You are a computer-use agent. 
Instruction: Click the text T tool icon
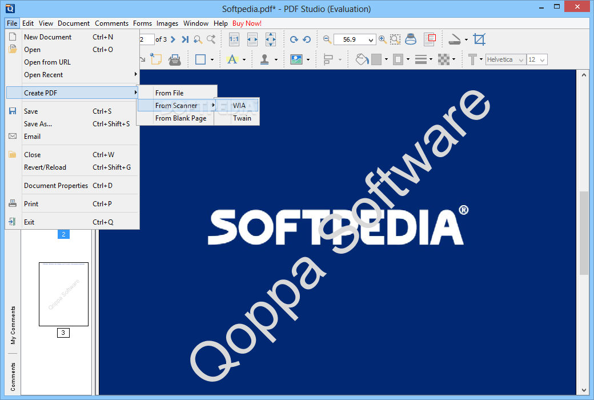(472, 59)
